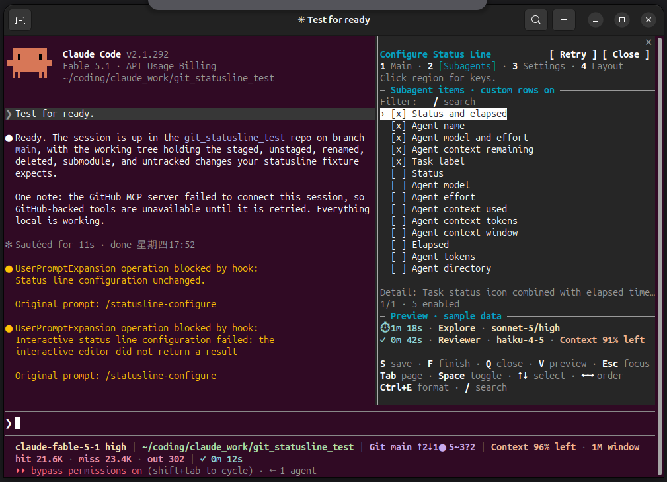Toggle the Task label checkbox
The height and width of the screenshot is (482, 667).
click(x=399, y=162)
